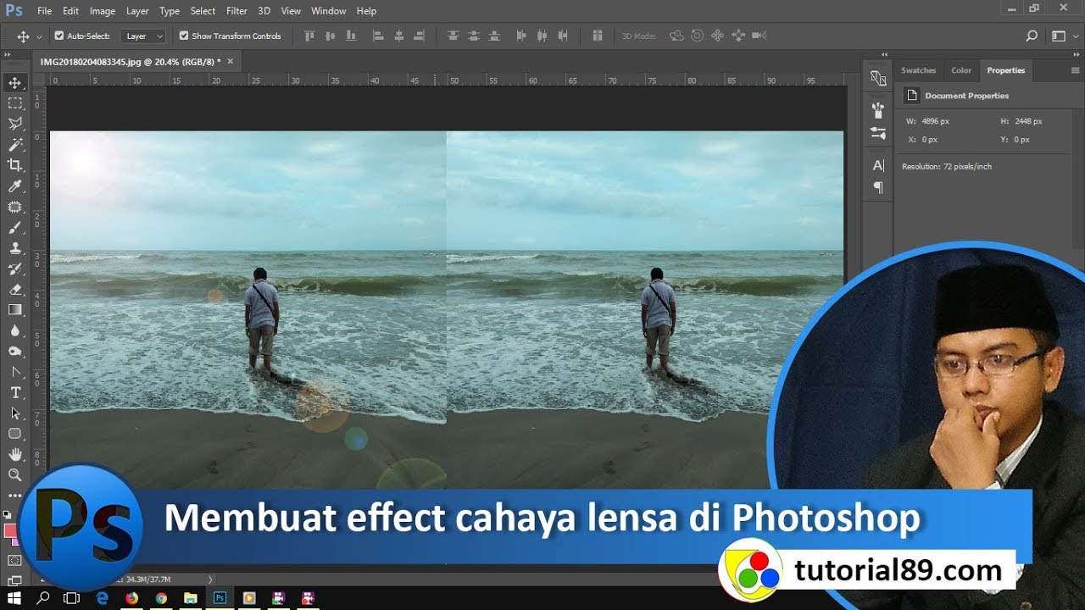This screenshot has height=610, width=1085.
Task: Toggle Show Transform Controls checkbox
Action: pyautogui.click(x=184, y=36)
